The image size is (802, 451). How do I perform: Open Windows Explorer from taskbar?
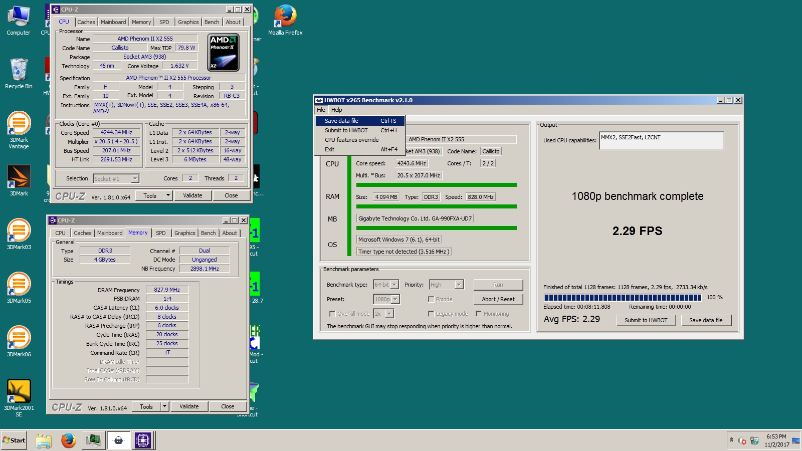pyautogui.click(x=44, y=440)
